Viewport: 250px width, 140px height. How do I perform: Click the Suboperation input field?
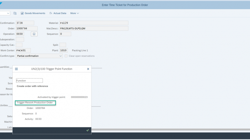20,39
